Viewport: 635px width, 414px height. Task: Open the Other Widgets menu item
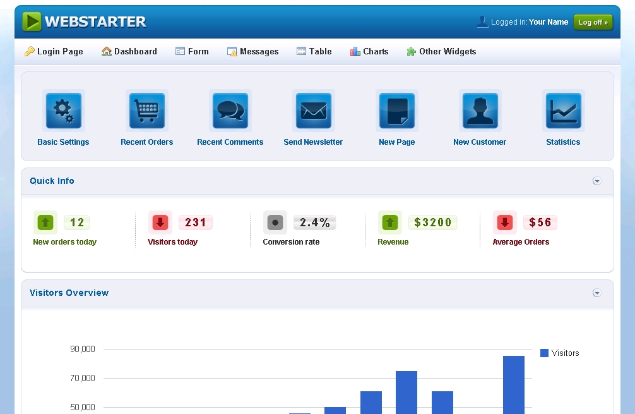tap(441, 52)
